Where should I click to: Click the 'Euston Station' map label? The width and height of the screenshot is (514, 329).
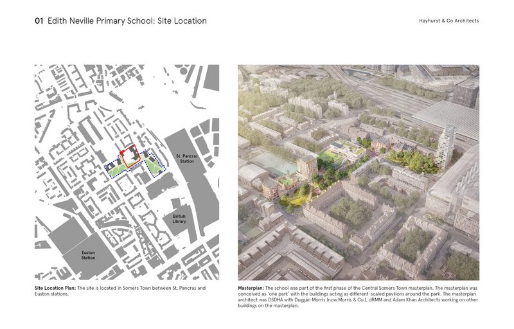coord(88,255)
